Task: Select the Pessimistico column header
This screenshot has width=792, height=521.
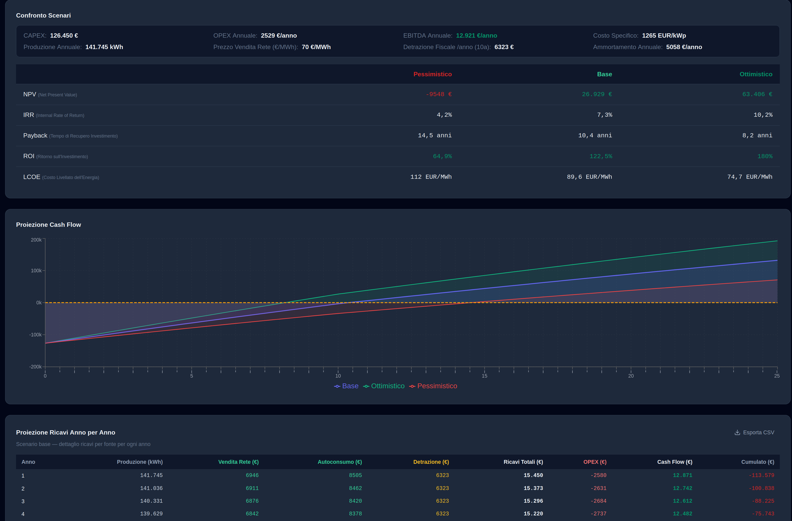Action: coord(432,74)
